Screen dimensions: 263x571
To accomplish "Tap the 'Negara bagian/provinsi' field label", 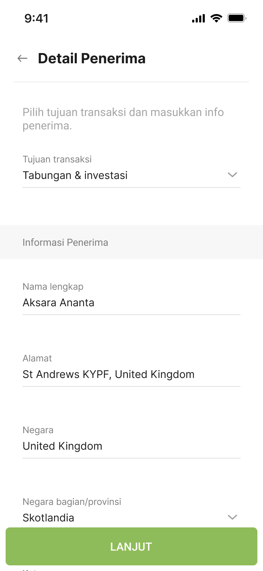I will 72,502.
